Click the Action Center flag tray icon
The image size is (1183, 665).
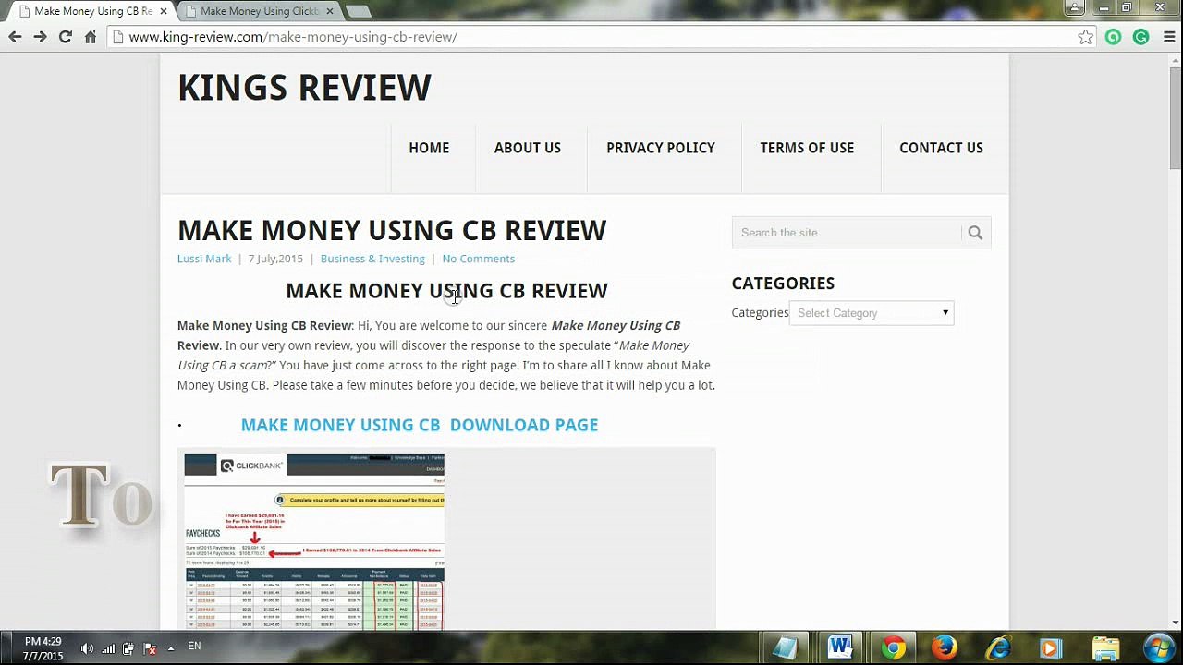click(150, 648)
